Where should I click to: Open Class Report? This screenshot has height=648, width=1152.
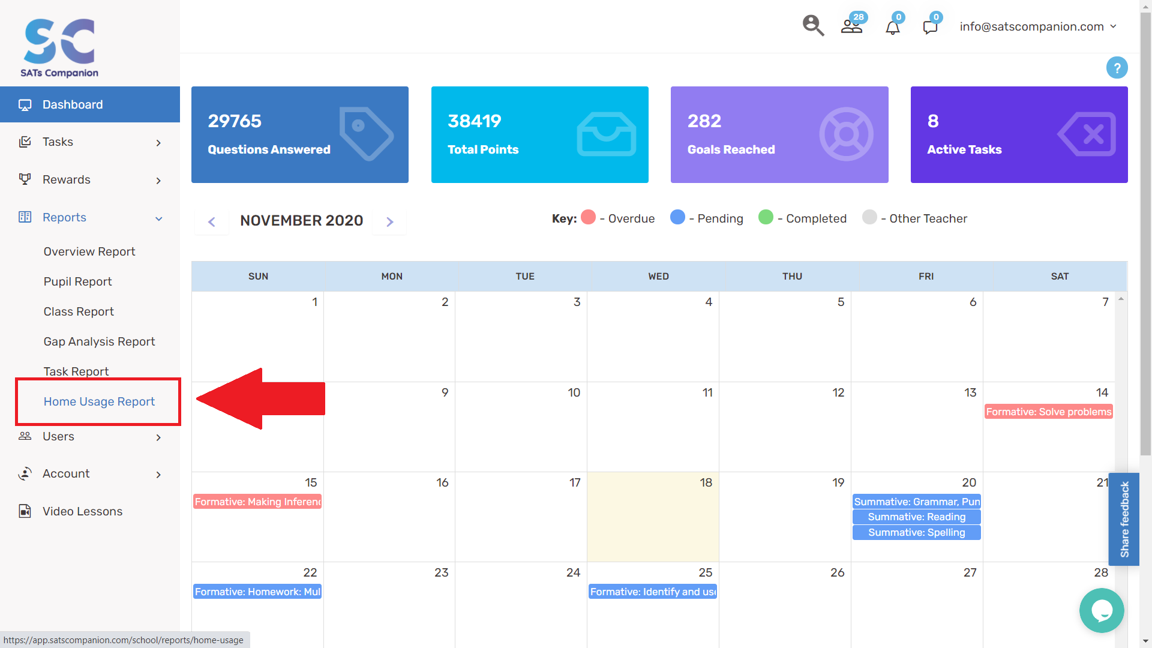pyautogui.click(x=79, y=311)
